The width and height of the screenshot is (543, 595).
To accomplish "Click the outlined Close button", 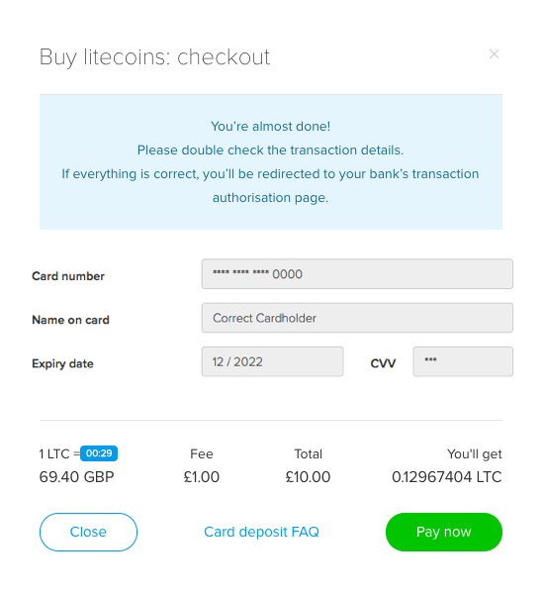I will 88,532.
